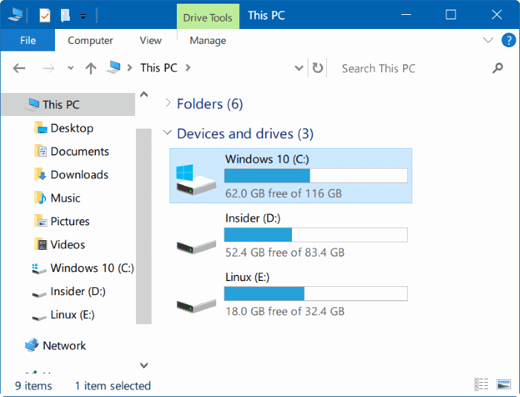
Task: Open Pictures in the navigation pane
Action: [70, 222]
